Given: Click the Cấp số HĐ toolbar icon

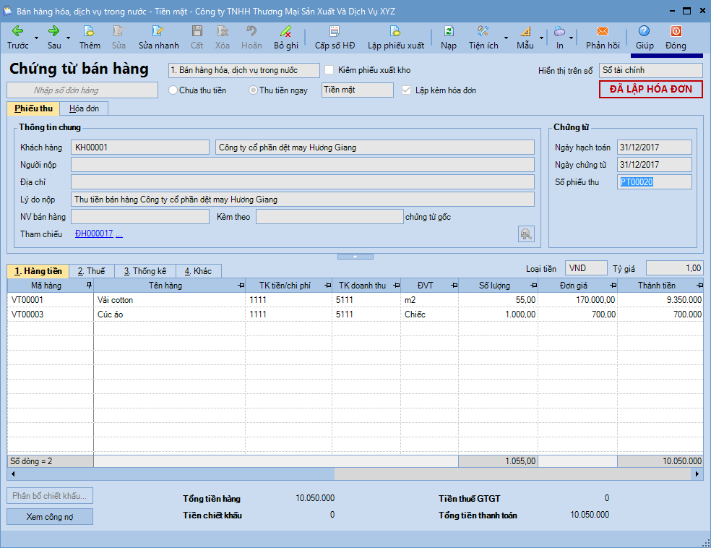Looking at the screenshot, I should [335, 31].
